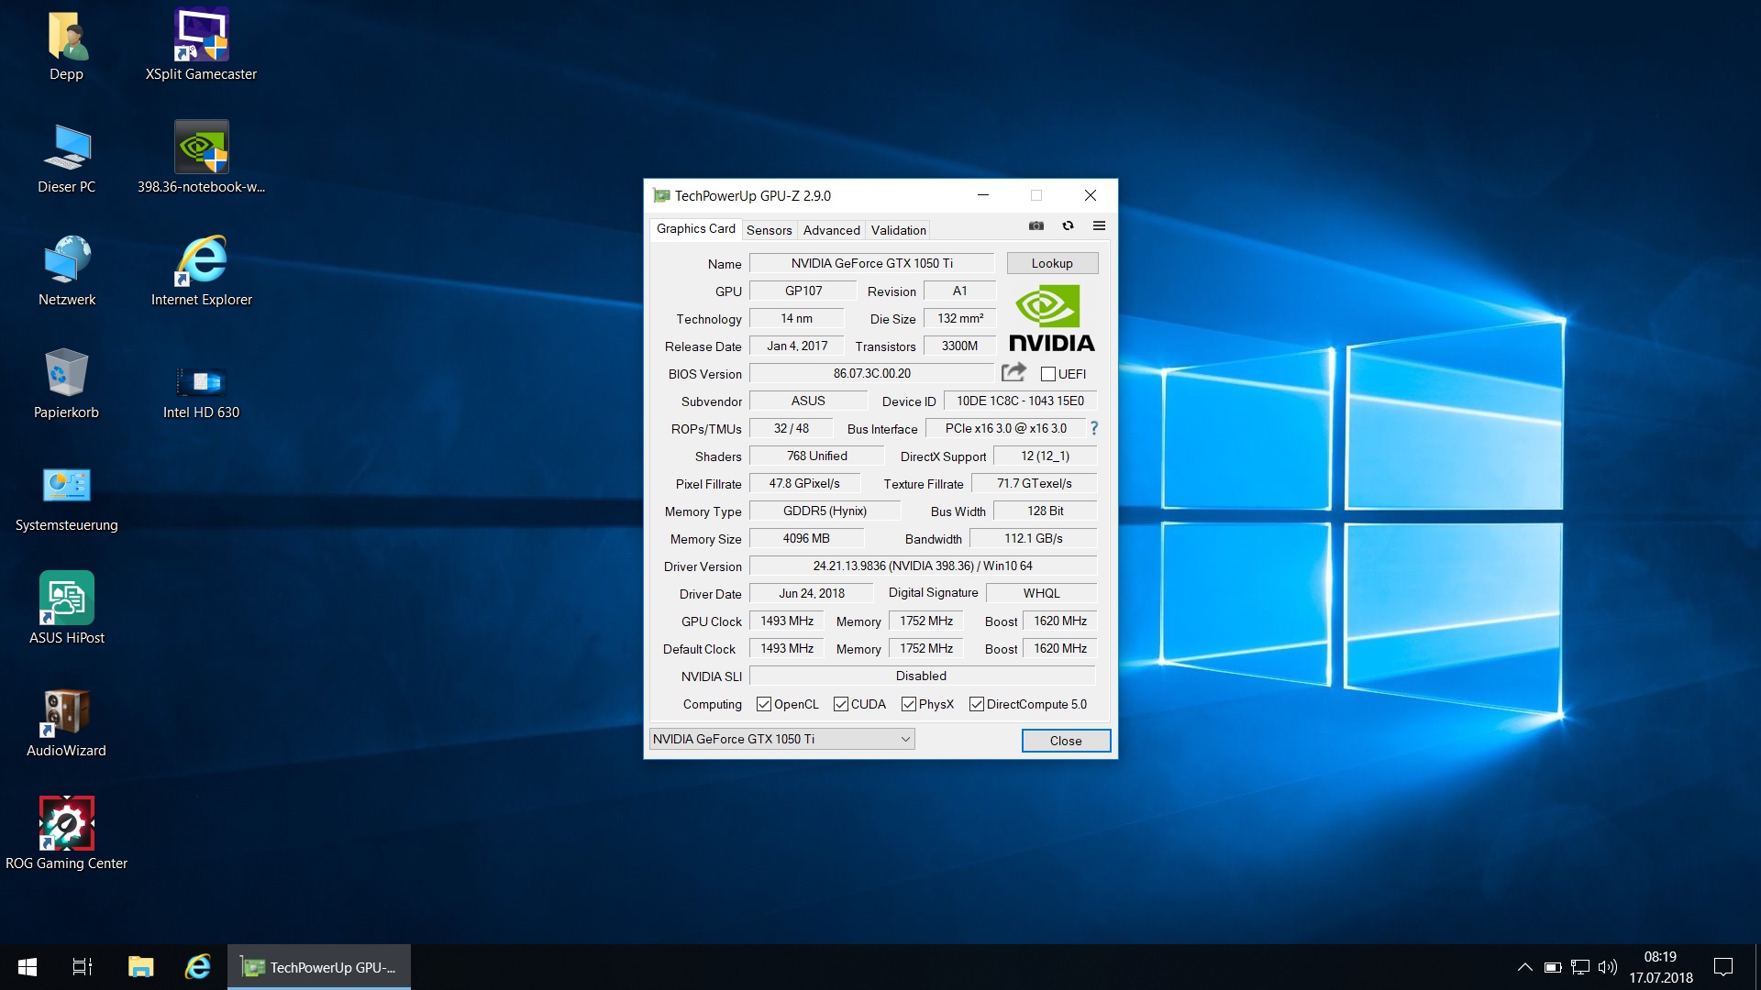Switch to the Sensors tab

point(769,230)
